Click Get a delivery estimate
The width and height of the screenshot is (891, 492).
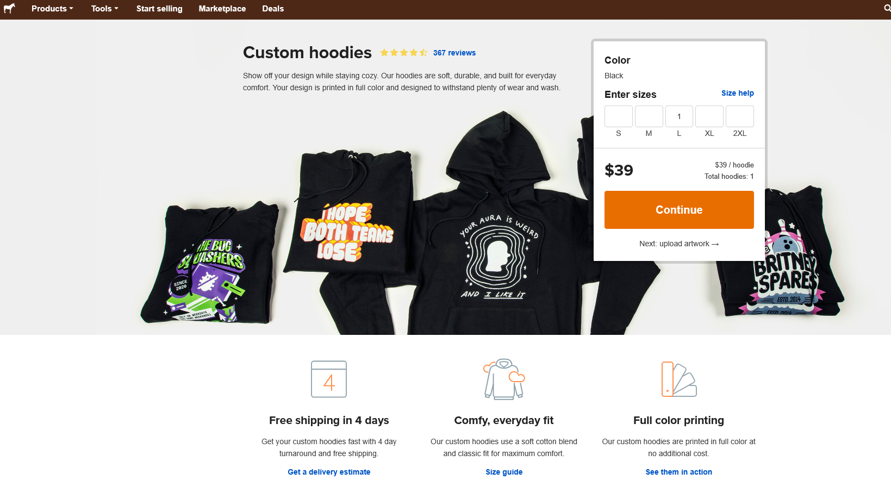[x=328, y=471]
